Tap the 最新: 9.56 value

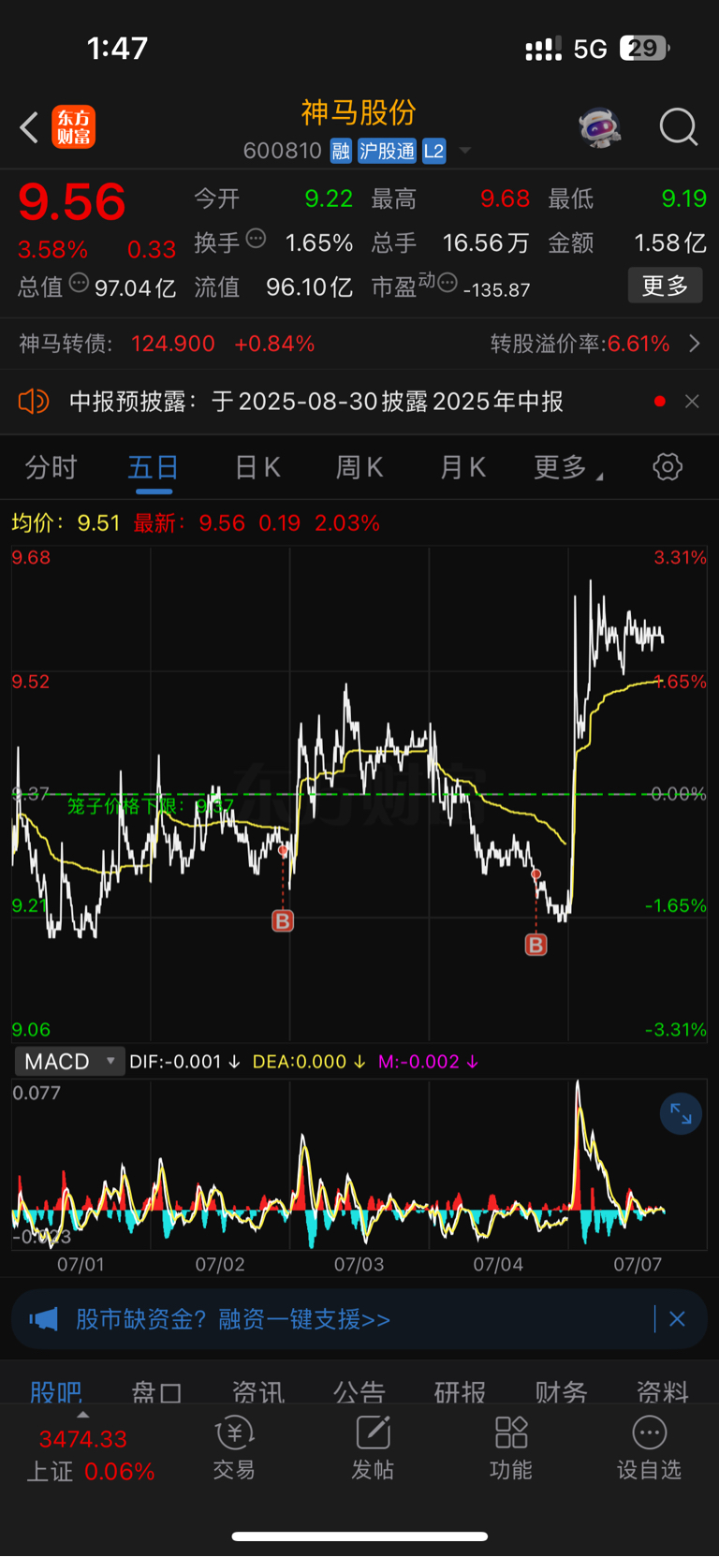click(189, 522)
